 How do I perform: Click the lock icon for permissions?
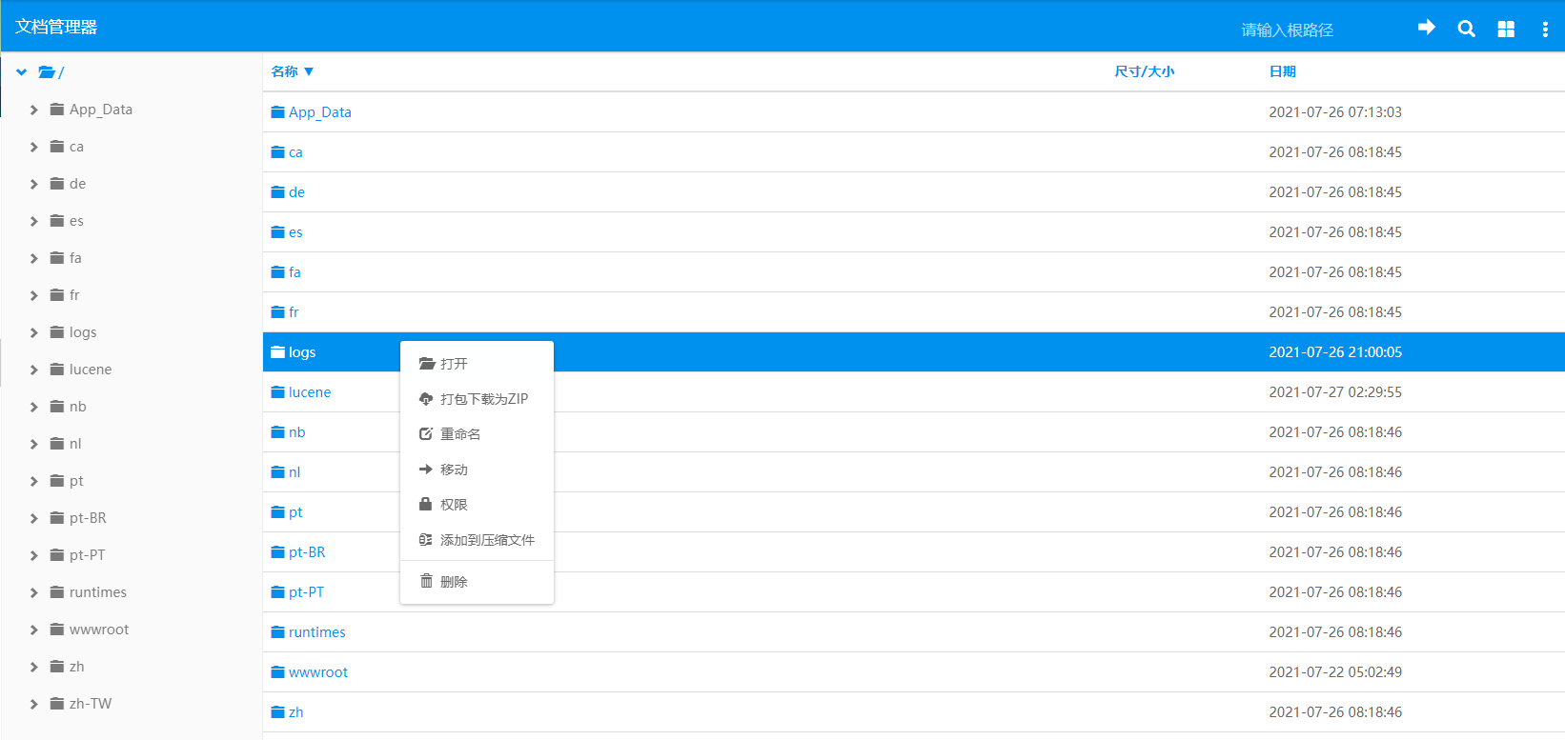pyautogui.click(x=426, y=504)
